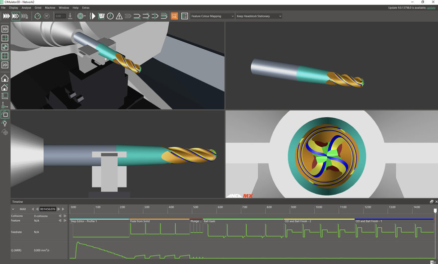Click the greyed-out rotate globe icon
Image resolution: width=438 pixels, height=264 pixels.
pos(5,132)
